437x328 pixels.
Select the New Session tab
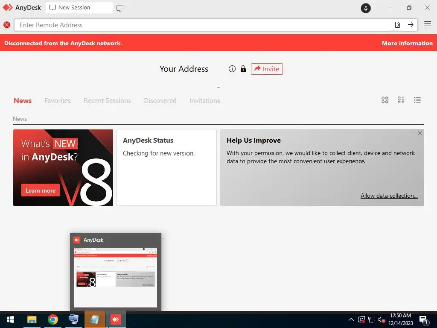tap(79, 8)
